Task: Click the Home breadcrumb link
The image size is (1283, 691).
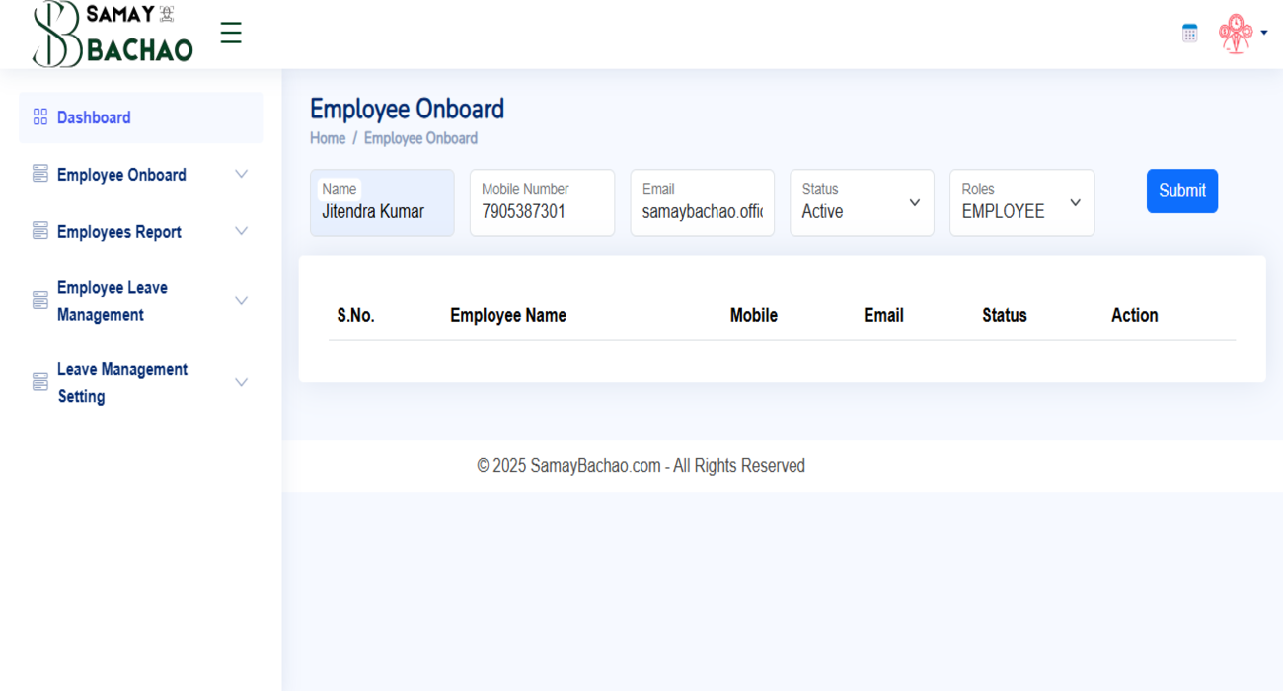Action: click(327, 137)
